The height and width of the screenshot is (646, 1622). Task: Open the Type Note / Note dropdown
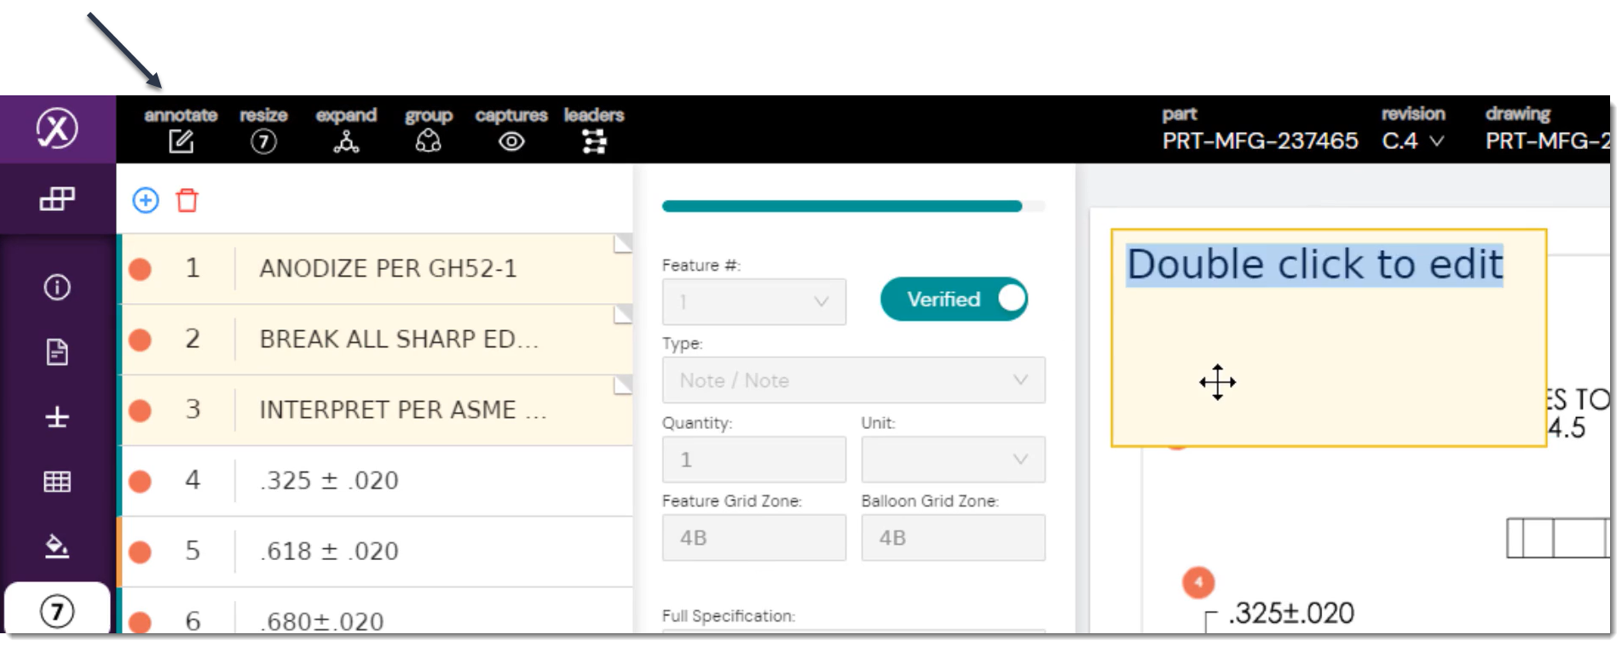[x=853, y=380]
